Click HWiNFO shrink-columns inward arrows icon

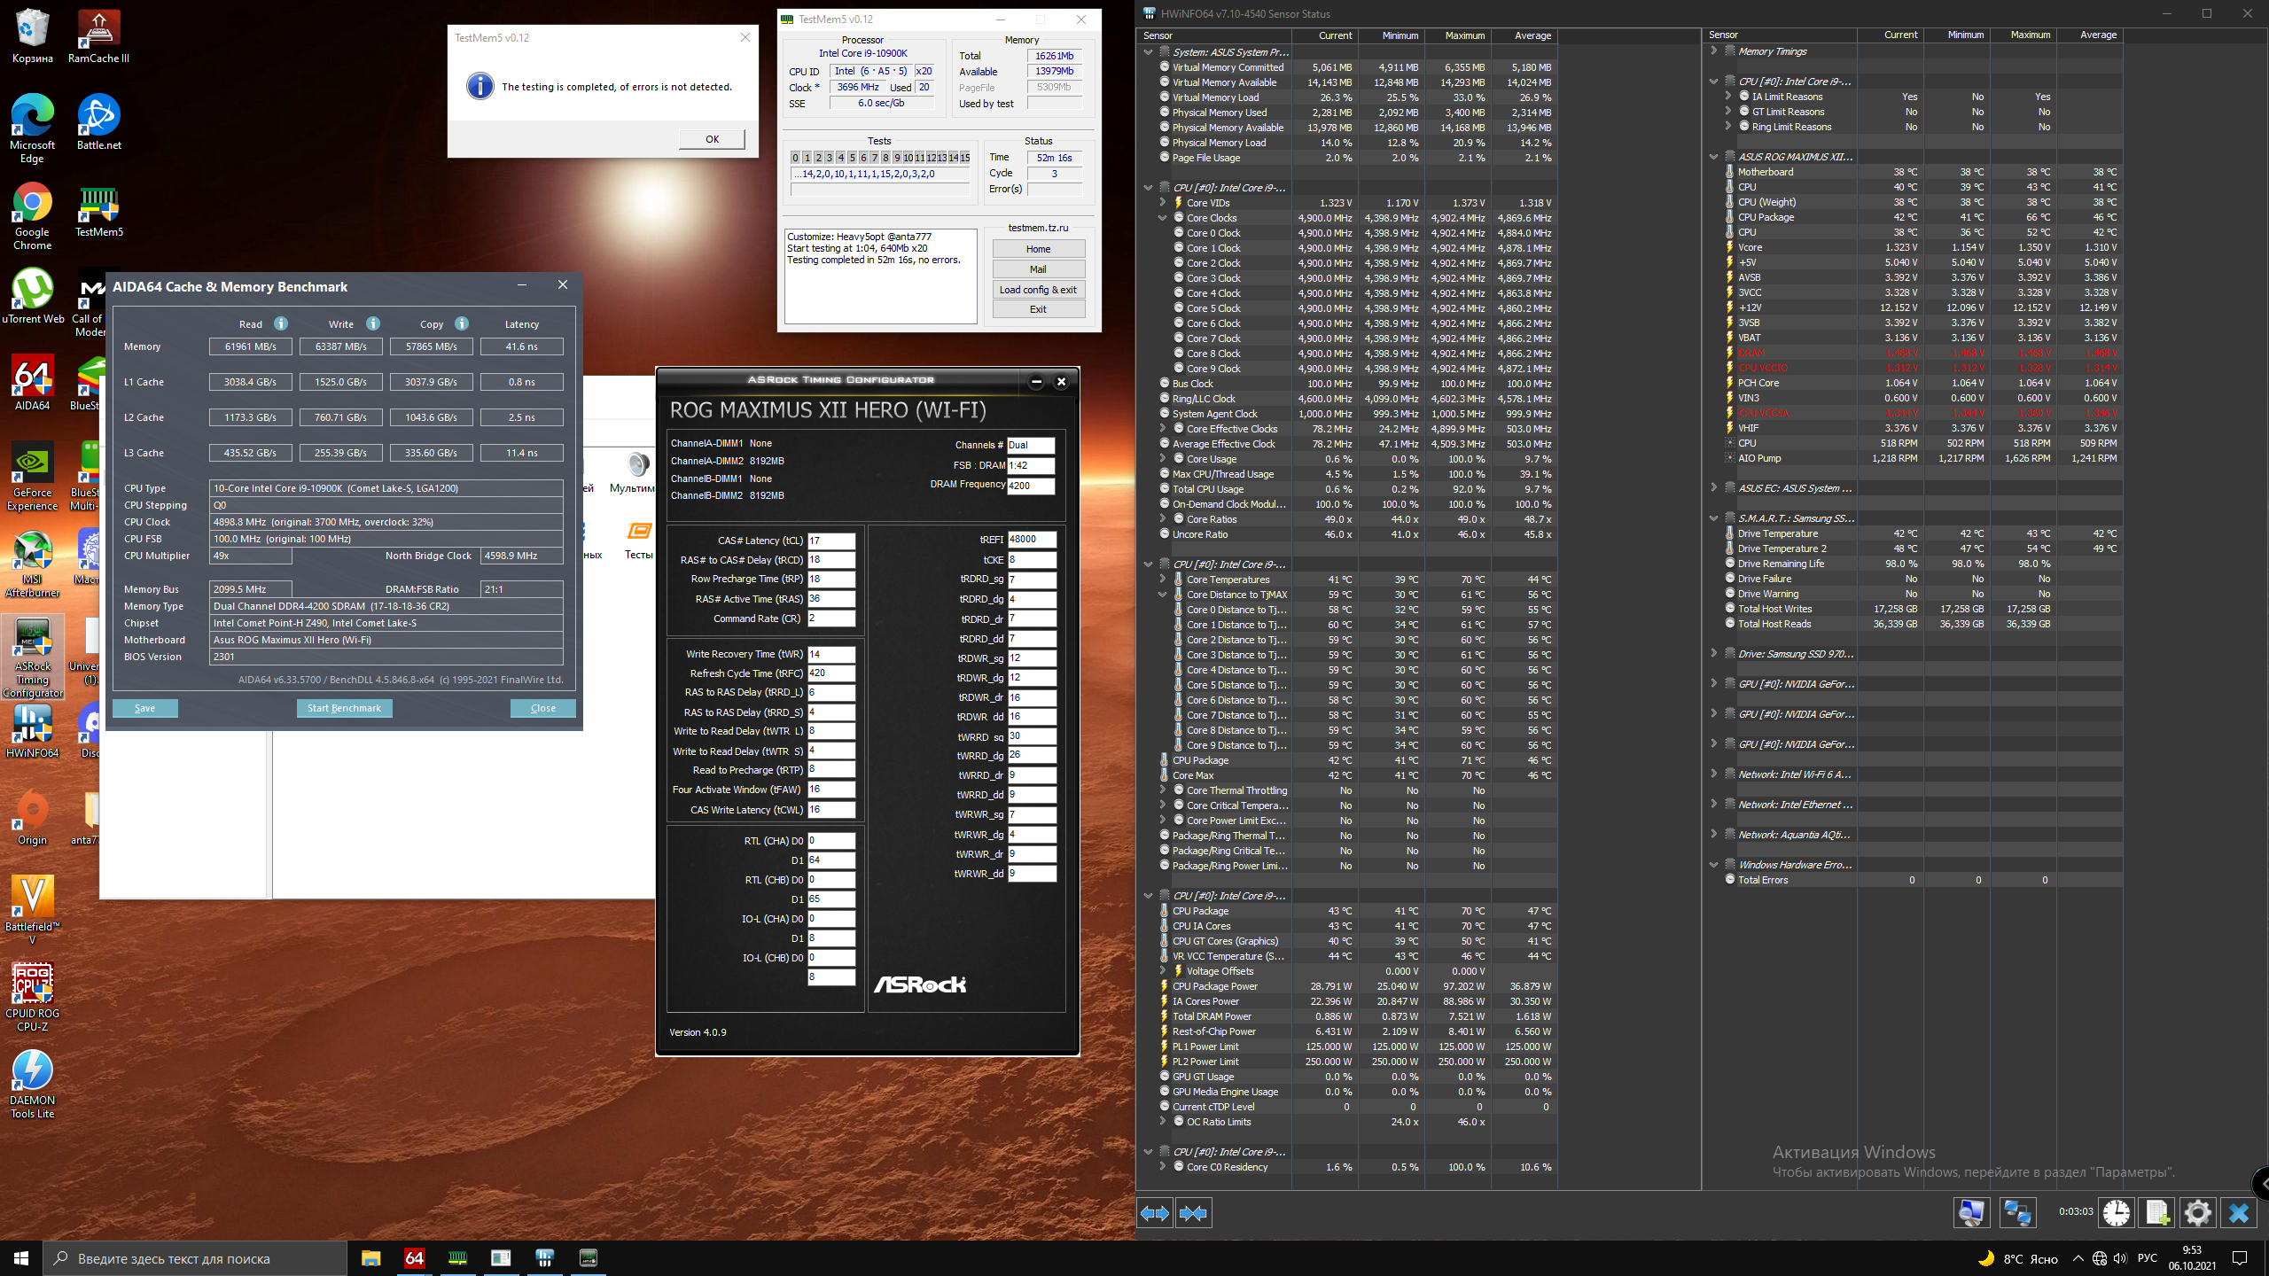1194,1213
